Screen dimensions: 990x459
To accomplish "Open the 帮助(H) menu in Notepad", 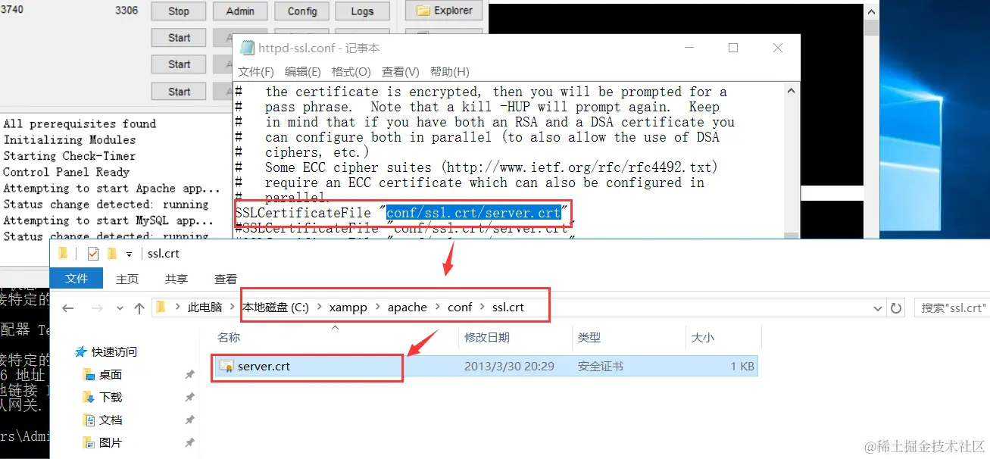I will (x=450, y=72).
